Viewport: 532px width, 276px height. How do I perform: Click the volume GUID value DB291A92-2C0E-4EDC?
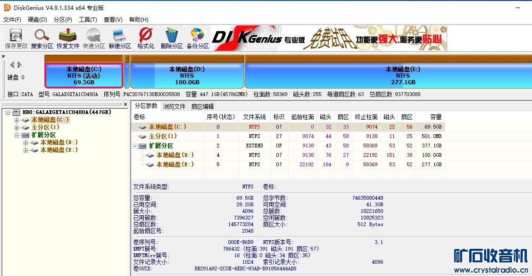click(x=245, y=268)
